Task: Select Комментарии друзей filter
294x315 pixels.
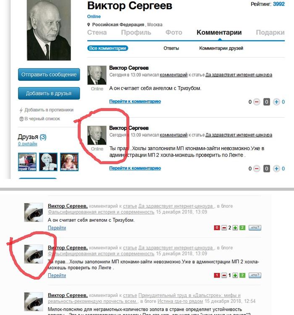Action: [221, 48]
